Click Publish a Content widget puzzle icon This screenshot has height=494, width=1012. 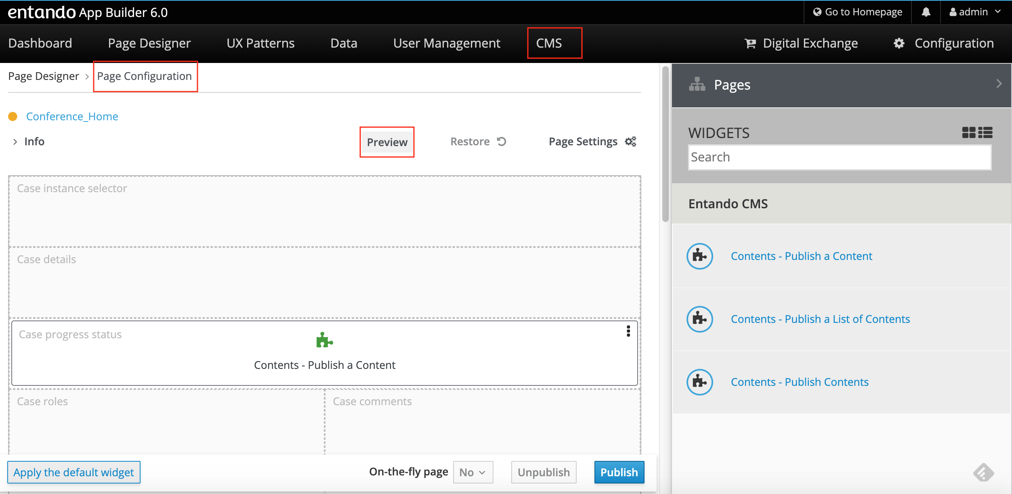pyautogui.click(x=699, y=256)
